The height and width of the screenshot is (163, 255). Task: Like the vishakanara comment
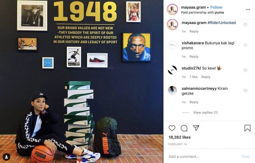(x=245, y=45)
